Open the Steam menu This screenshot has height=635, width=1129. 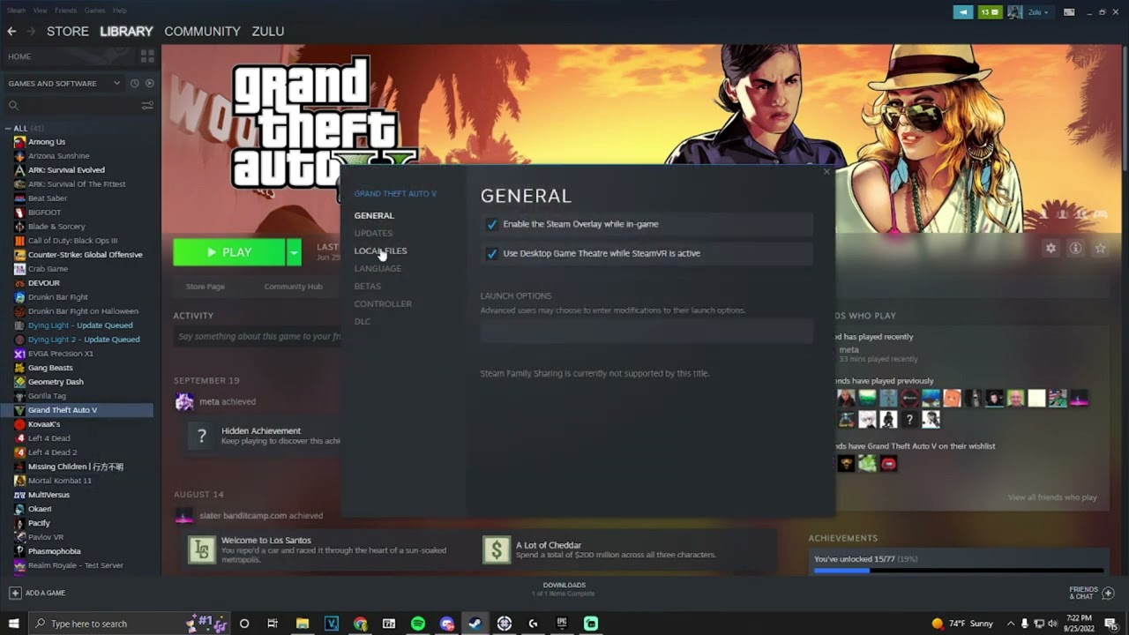pos(16,11)
